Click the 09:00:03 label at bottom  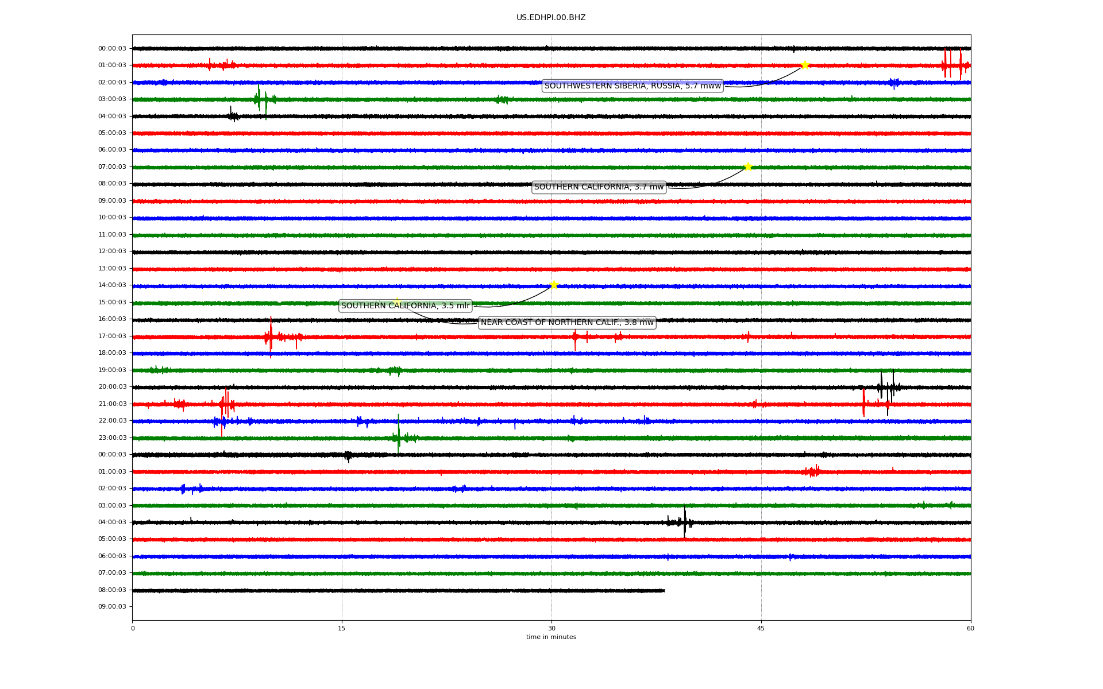[x=112, y=607]
